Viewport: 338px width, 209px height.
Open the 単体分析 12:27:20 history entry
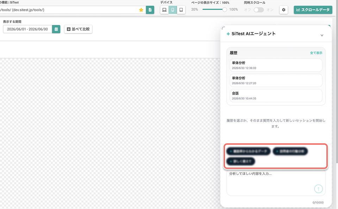[276, 80]
